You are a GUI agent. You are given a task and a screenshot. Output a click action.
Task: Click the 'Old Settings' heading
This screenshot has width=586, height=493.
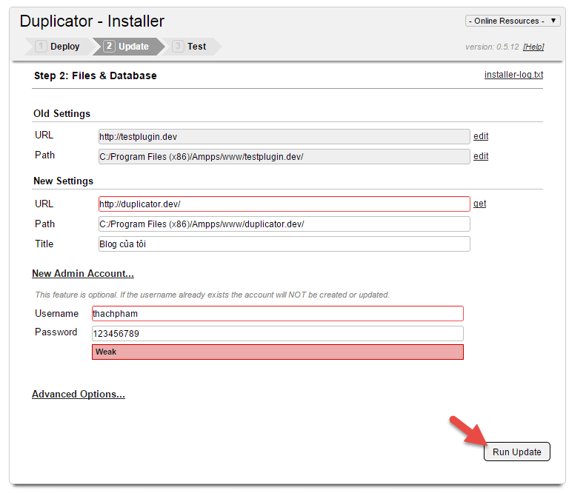click(x=61, y=113)
